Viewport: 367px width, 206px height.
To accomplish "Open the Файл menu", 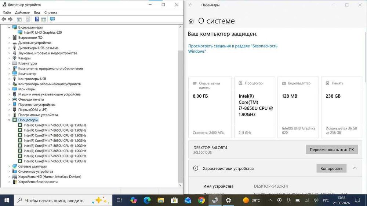I will [x=7, y=12].
